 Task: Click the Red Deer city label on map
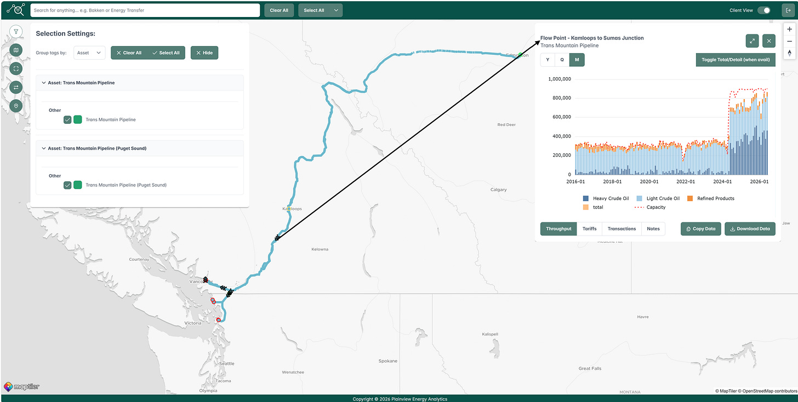[506, 124]
